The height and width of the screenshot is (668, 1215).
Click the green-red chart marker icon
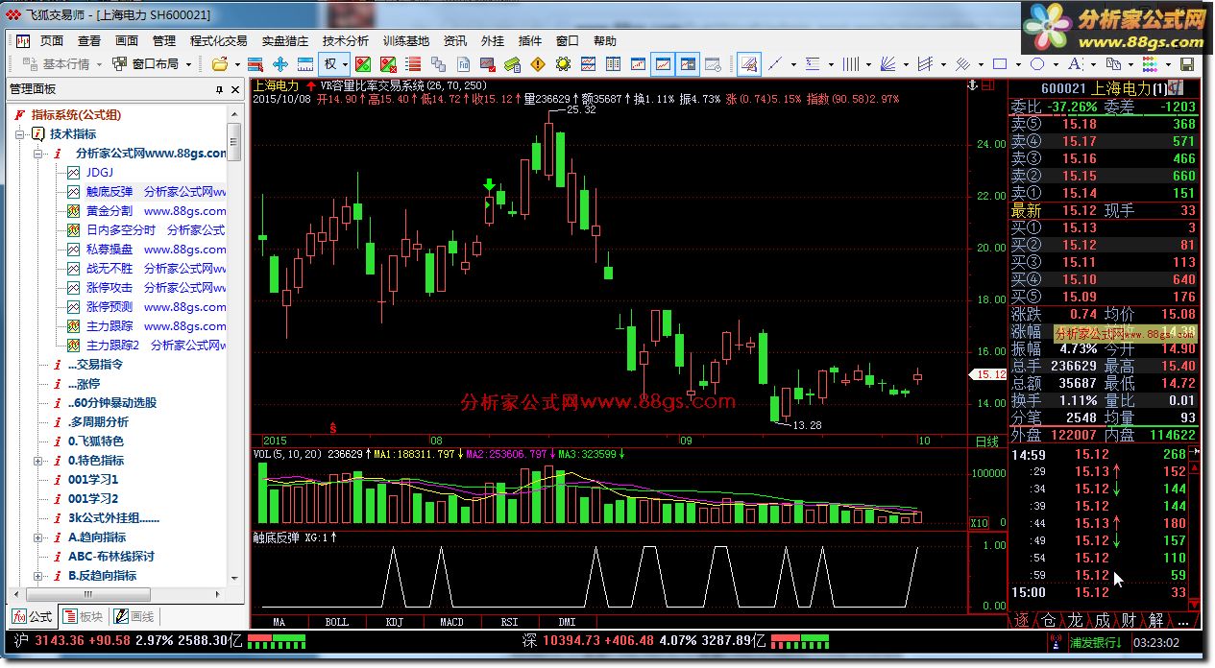point(363,64)
